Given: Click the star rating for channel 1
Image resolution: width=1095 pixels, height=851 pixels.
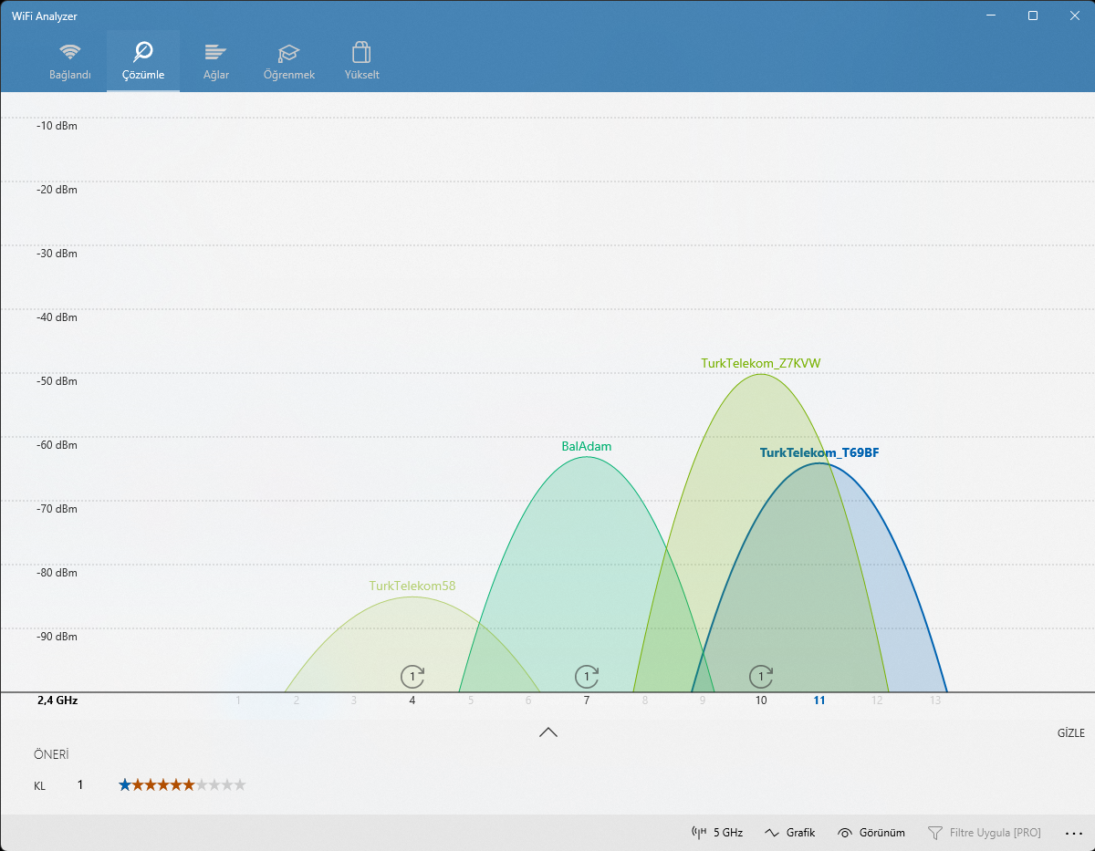Looking at the screenshot, I should point(182,784).
